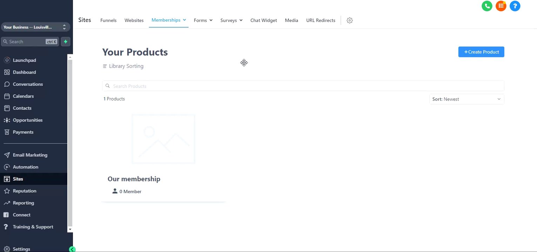The image size is (537, 252).
Task: Open Email Marketing in the sidebar
Action: 30,155
